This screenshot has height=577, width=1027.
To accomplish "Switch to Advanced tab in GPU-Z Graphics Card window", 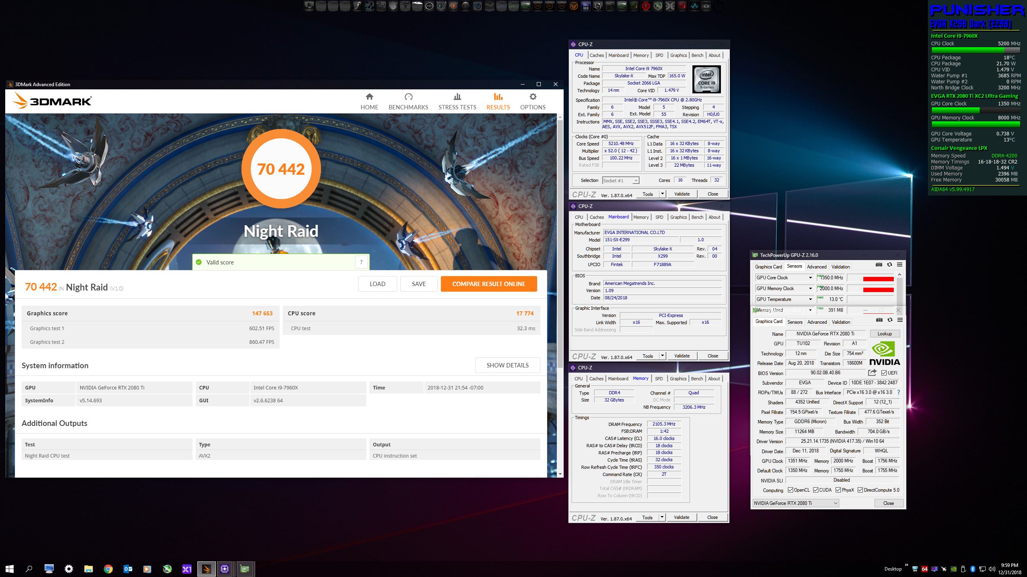I will tap(817, 322).
